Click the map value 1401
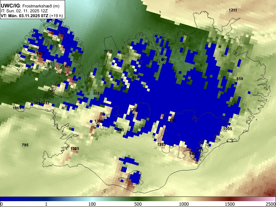The image size is (276, 207). pyautogui.click(x=194, y=154)
